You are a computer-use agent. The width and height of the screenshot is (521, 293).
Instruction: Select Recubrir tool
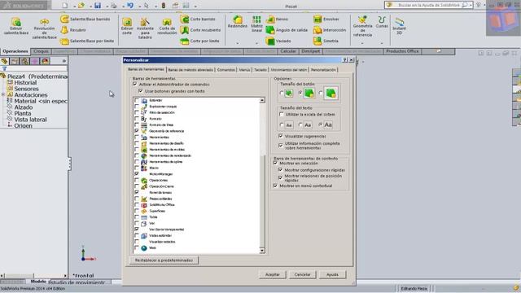coord(73,30)
